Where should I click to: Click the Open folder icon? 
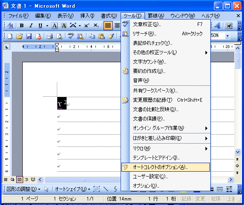[19, 36]
